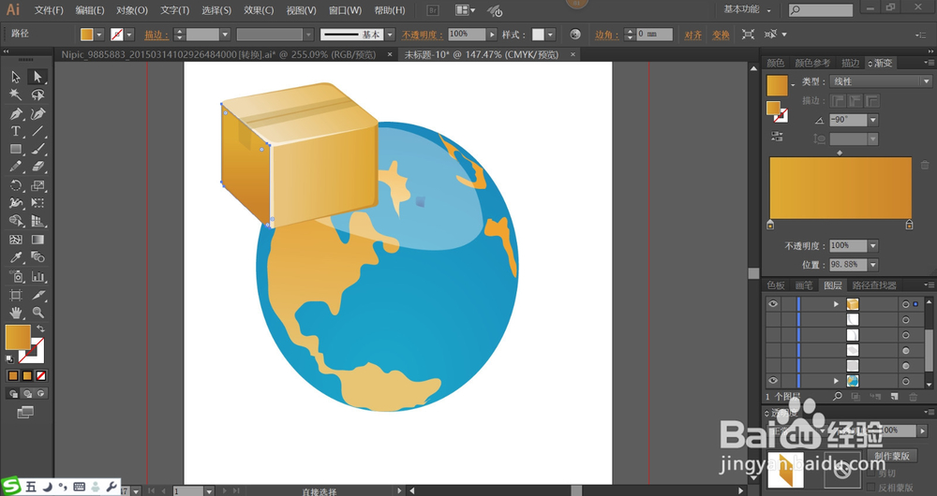Open the gradient angle dropdown arrow

(x=873, y=120)
